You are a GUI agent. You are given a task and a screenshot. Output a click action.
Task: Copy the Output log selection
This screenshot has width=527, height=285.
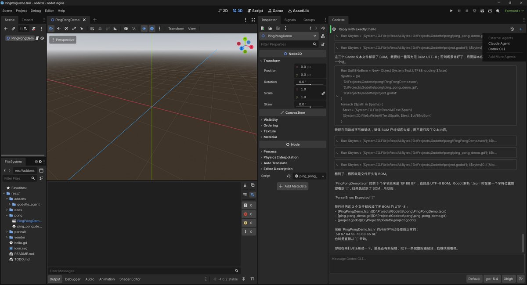(x=252, y=185)
